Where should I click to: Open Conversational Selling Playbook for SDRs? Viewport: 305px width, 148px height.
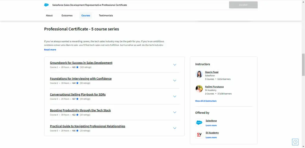pos(78,95)
